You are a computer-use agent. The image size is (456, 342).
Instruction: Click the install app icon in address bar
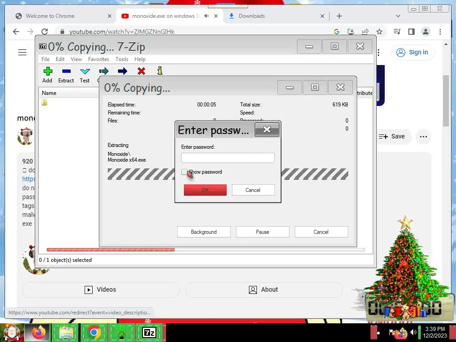point(351,32)
